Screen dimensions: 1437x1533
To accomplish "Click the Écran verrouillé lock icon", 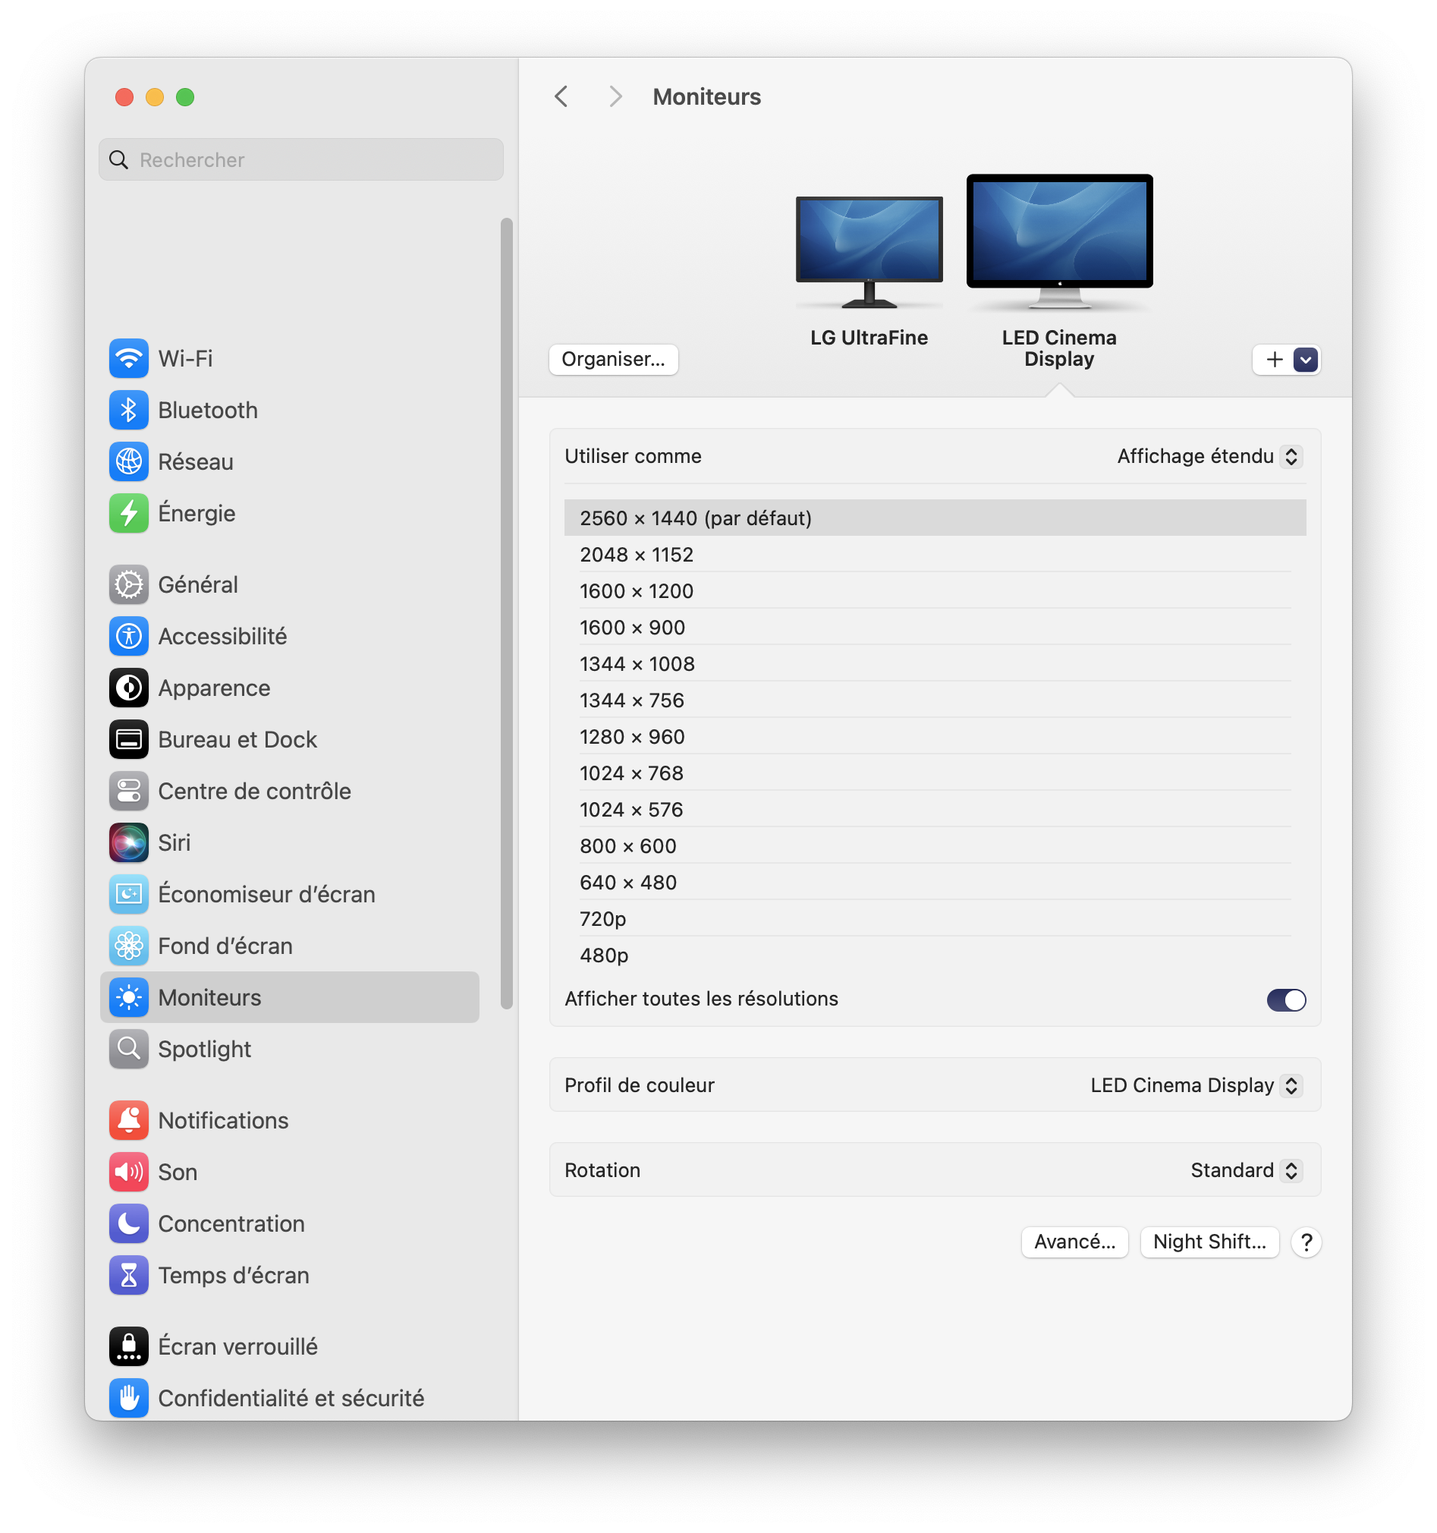I will (129, 1346).
